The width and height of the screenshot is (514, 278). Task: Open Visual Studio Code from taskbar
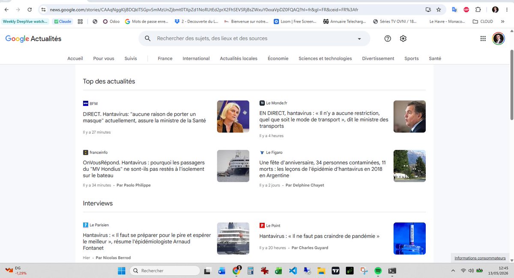(x=293, y=270)
